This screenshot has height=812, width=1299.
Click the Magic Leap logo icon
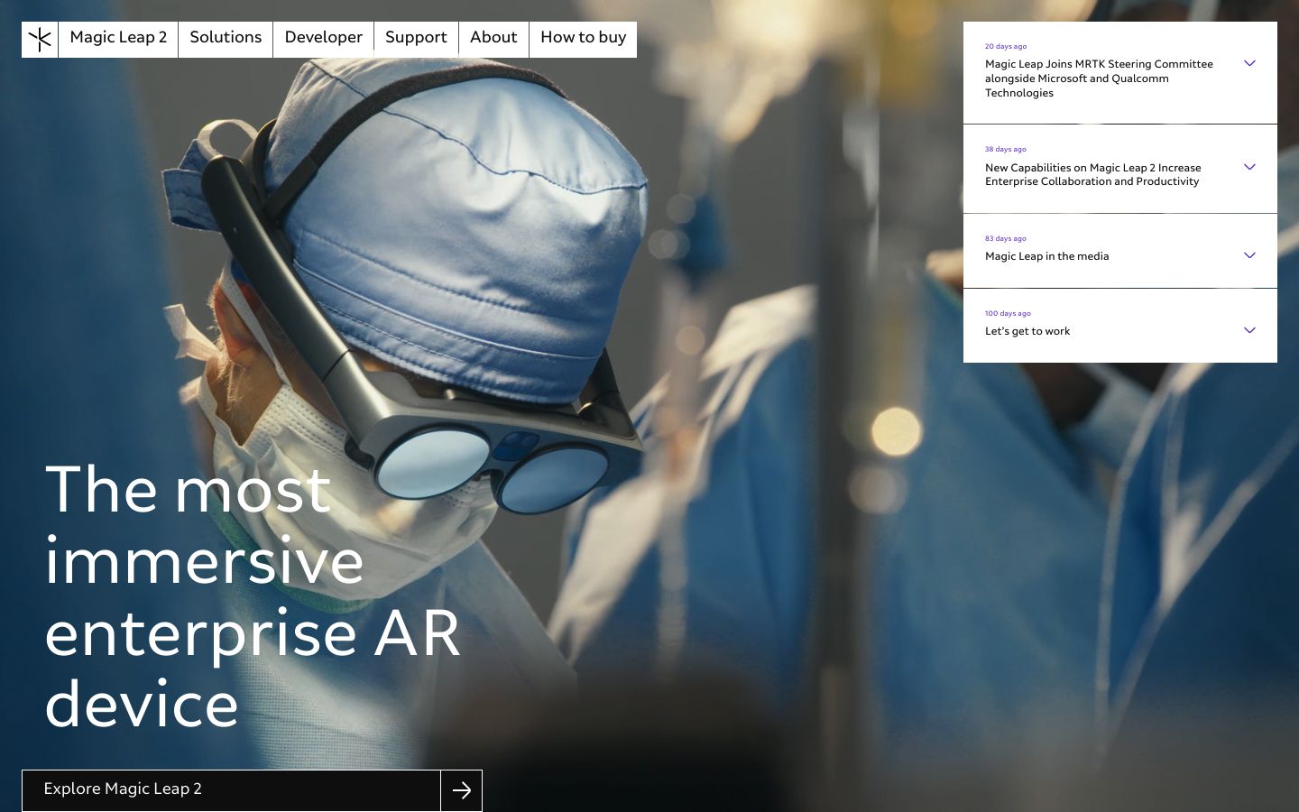[x=40, y=39]
